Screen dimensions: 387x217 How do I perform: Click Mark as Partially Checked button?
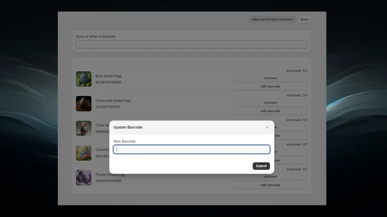272,19
